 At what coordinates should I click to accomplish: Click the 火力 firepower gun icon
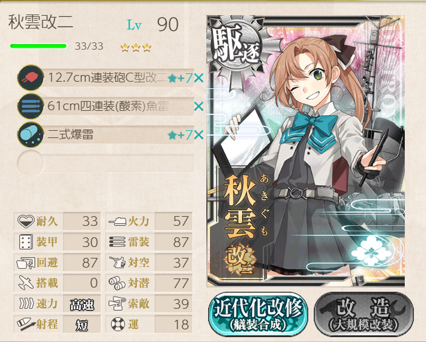point(117,221)
